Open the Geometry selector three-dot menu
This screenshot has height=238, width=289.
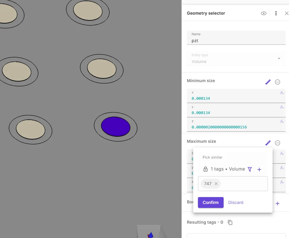point(276,13)
